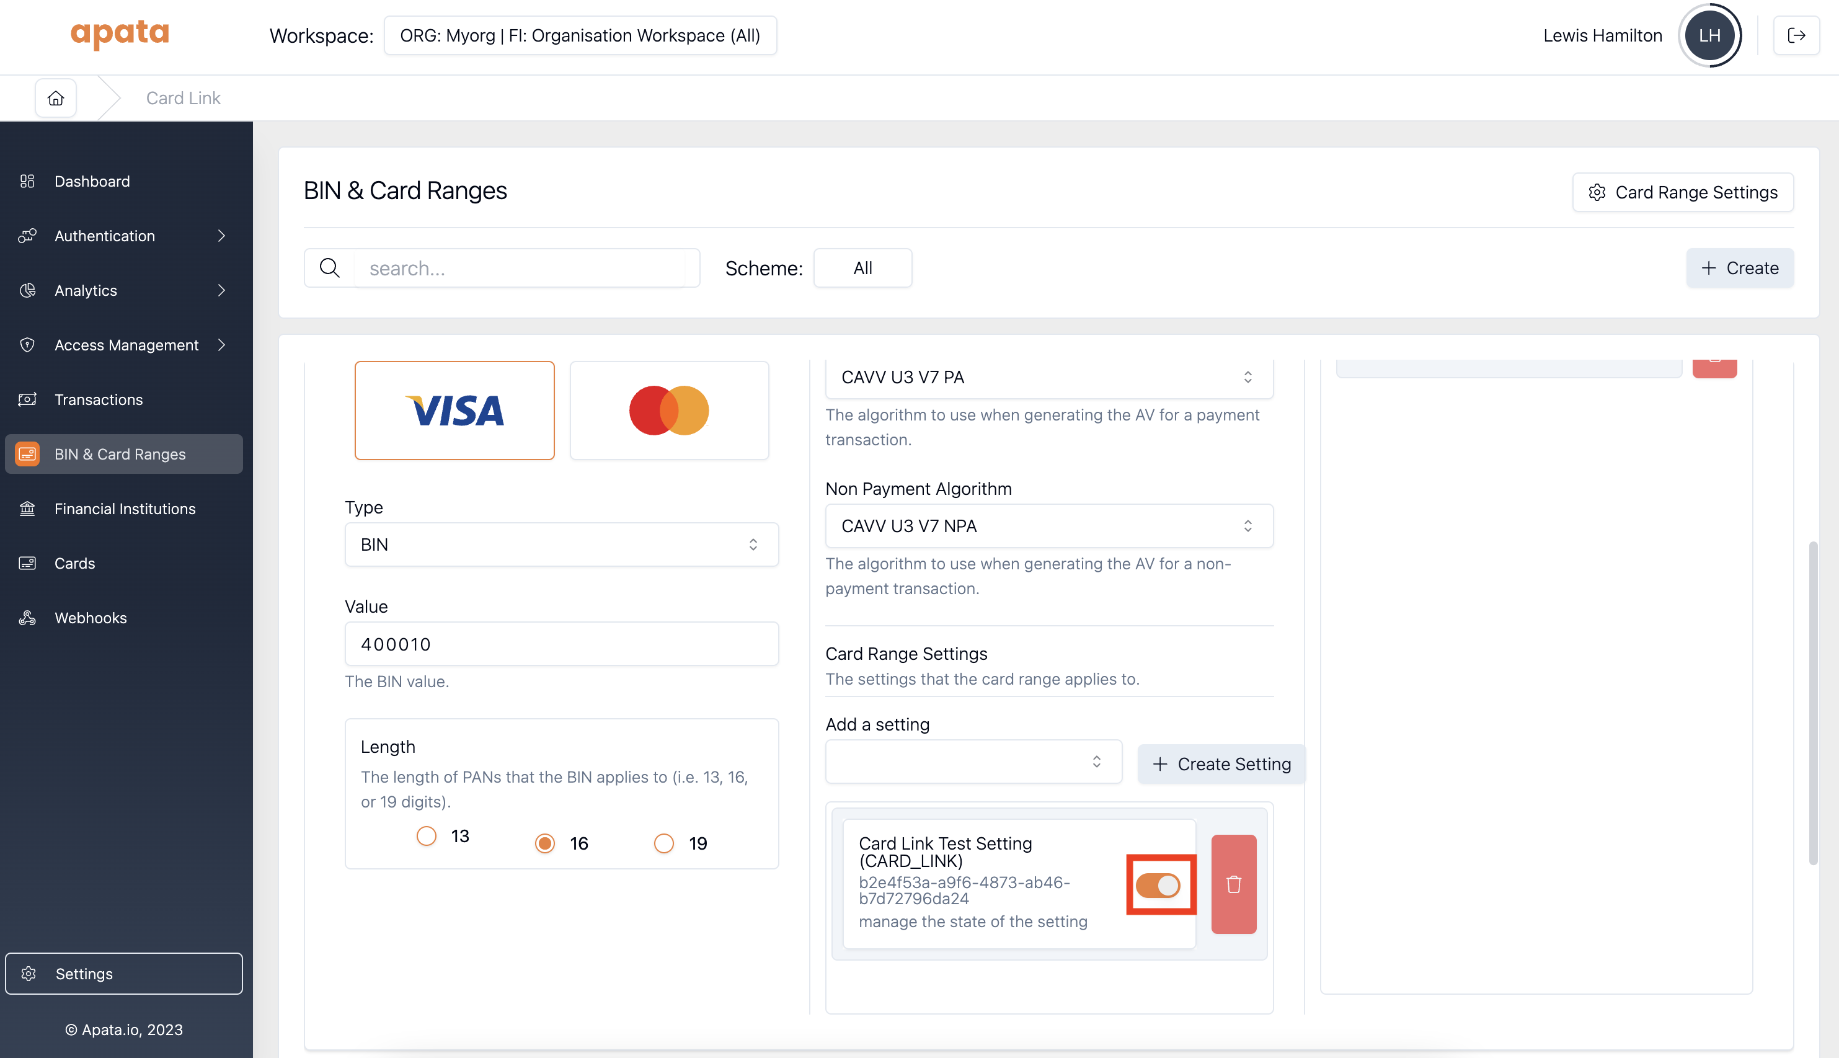1839x1058 pixels.
Task: Delete the Card Link Test Setting via trash icon
Action: click(1233, 884)
